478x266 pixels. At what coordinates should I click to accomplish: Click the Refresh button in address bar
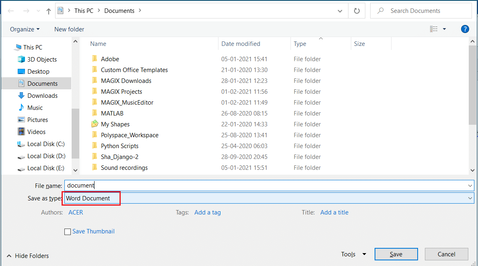click(356, 11)
